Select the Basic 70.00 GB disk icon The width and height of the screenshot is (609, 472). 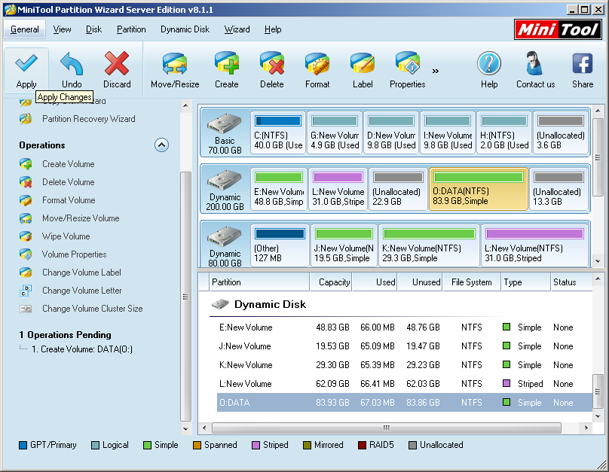point(225,123)
